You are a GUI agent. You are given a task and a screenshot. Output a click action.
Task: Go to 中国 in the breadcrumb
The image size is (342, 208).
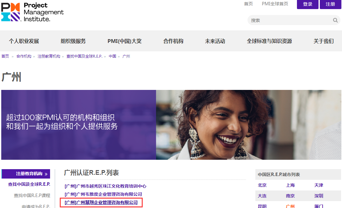pyautogui.click(x=112, y=56)
